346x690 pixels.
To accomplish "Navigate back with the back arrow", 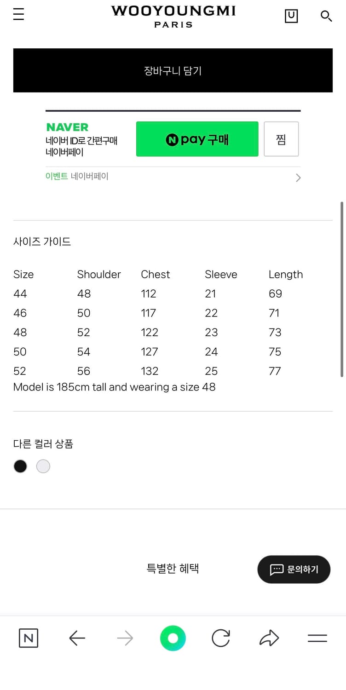I will pyautogui.click(x=77, y=638).
